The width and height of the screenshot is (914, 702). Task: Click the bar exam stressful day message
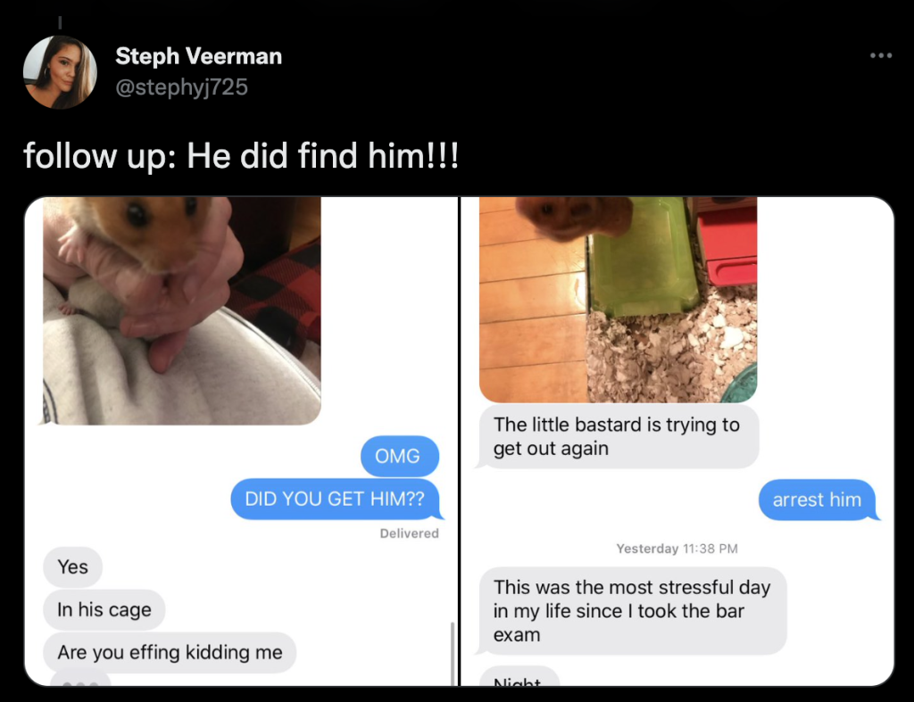(631, 611)
